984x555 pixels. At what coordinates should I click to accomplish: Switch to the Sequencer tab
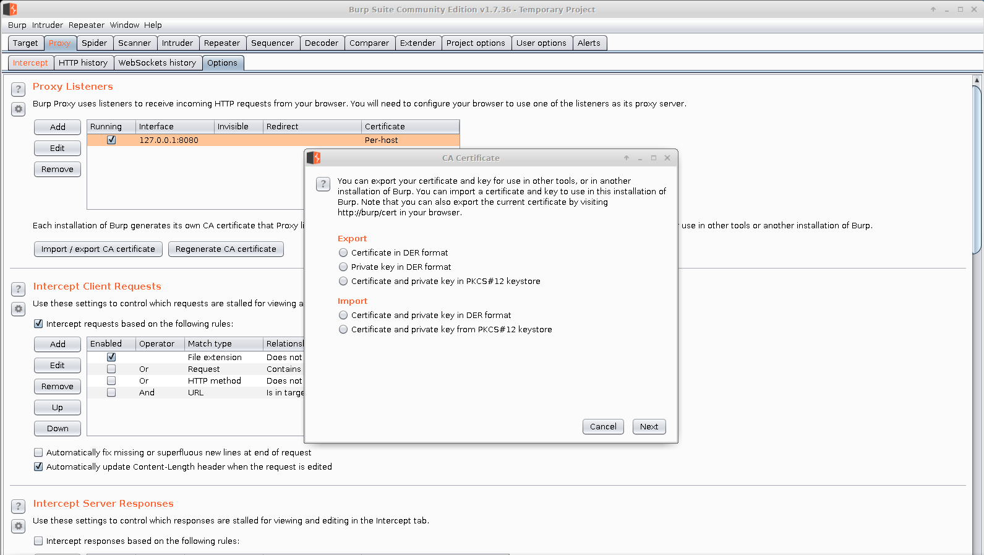coord(272,43)
